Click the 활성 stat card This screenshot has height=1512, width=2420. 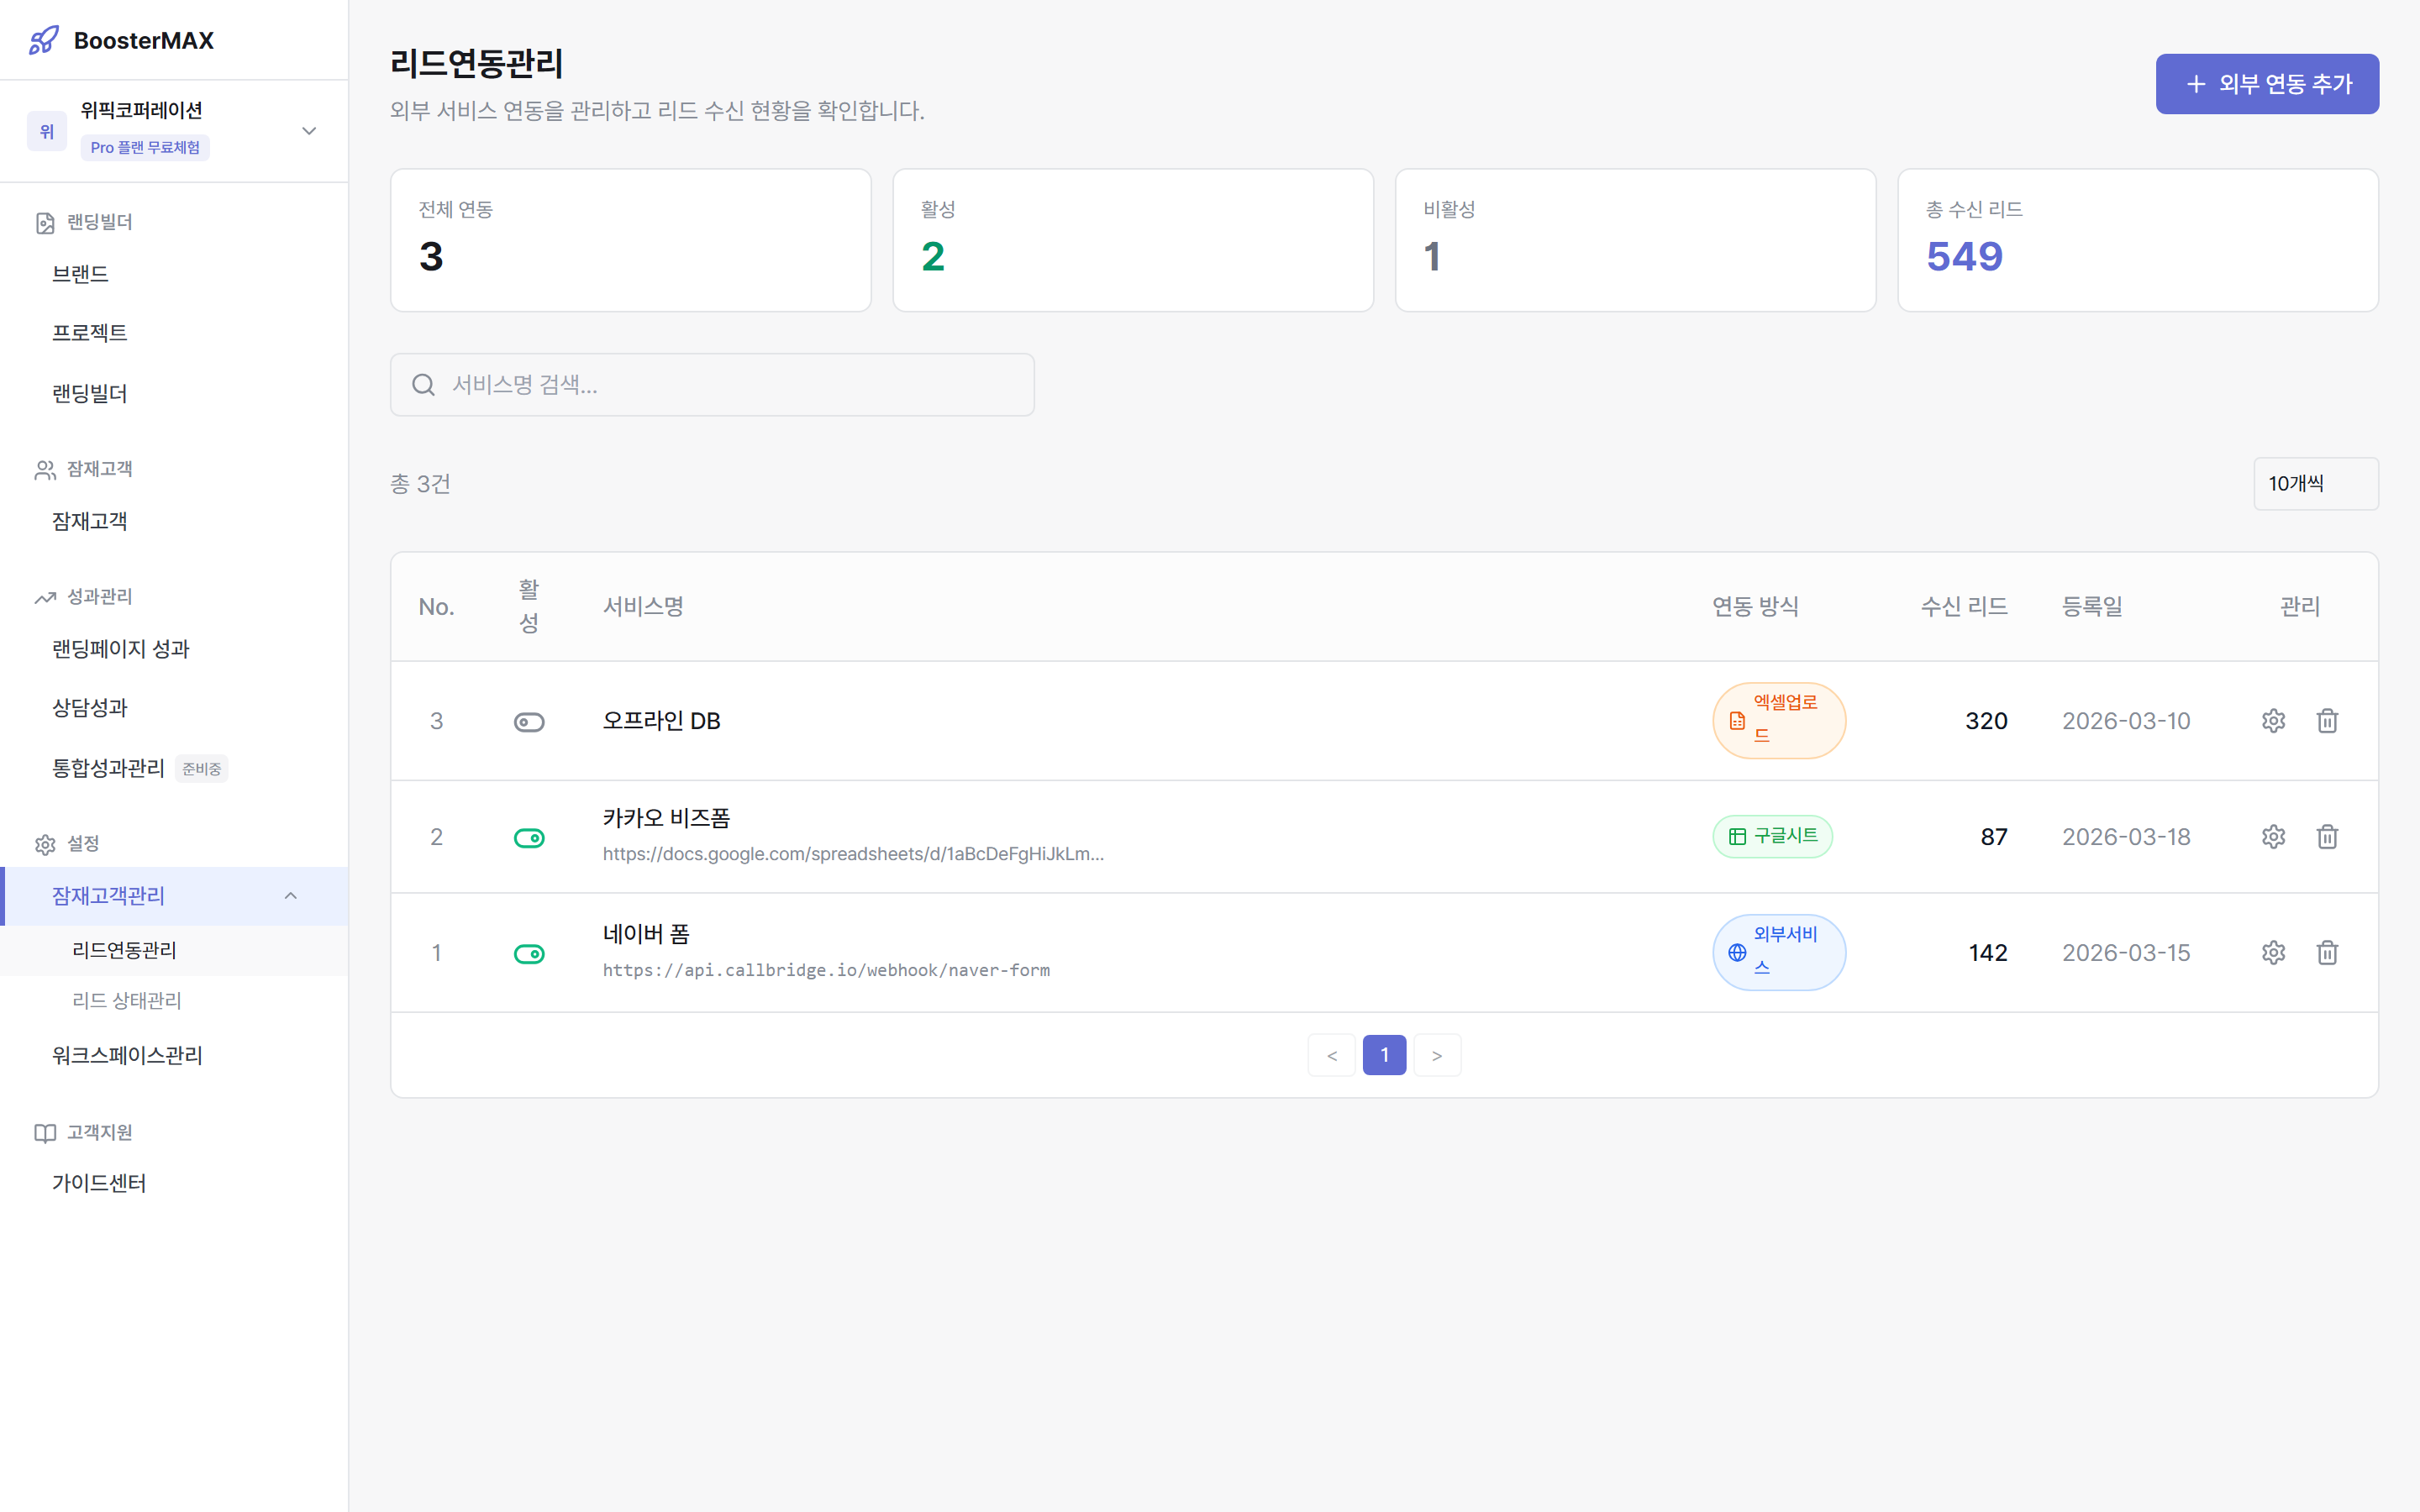(1133, 240)
